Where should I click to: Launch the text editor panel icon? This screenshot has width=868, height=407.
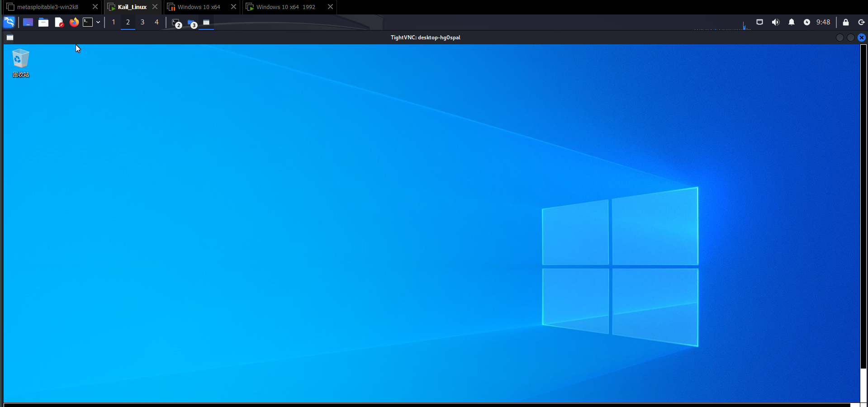(x=59, y=22)
